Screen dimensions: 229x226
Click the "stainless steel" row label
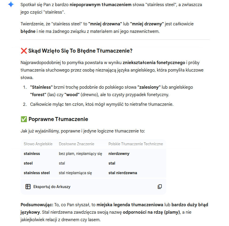37,173
